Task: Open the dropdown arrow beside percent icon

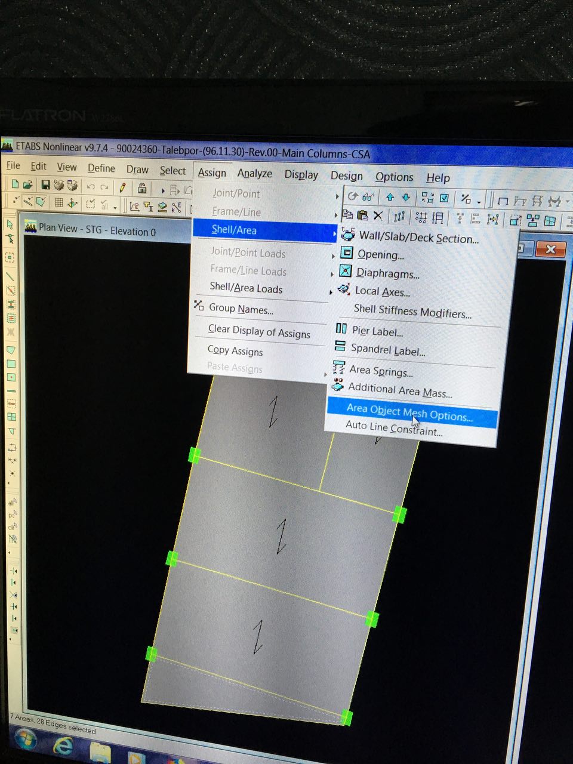Action: [x=479, y=202]
